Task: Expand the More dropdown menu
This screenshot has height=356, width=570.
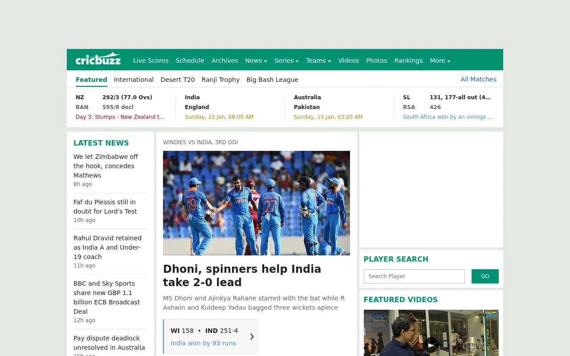Action: (x=440, y=61)
